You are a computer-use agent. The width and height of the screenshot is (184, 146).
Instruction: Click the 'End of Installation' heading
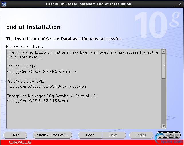point(33,27)
